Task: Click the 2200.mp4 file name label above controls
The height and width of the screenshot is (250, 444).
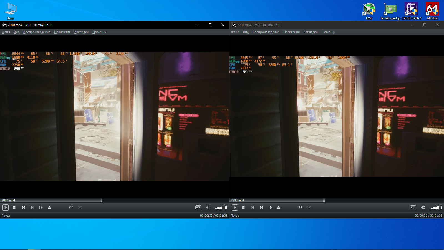Action: pos(238,200)
